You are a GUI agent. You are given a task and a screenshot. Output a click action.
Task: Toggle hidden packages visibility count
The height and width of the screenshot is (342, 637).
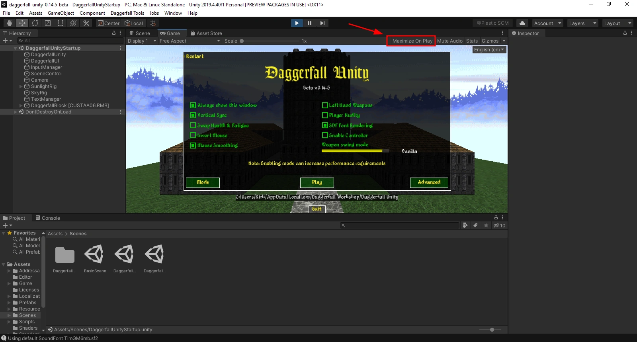pyautogui.click(x=499, y=225)
